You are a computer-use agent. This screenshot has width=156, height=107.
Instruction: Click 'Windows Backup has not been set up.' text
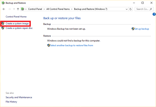point(66,29)
